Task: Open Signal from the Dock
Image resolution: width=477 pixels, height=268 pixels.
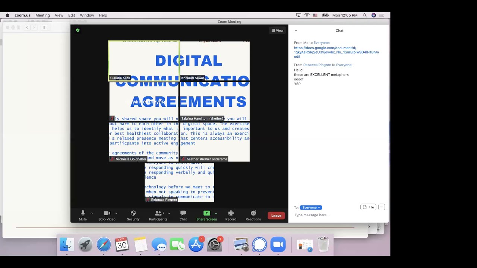Action: 260,245
